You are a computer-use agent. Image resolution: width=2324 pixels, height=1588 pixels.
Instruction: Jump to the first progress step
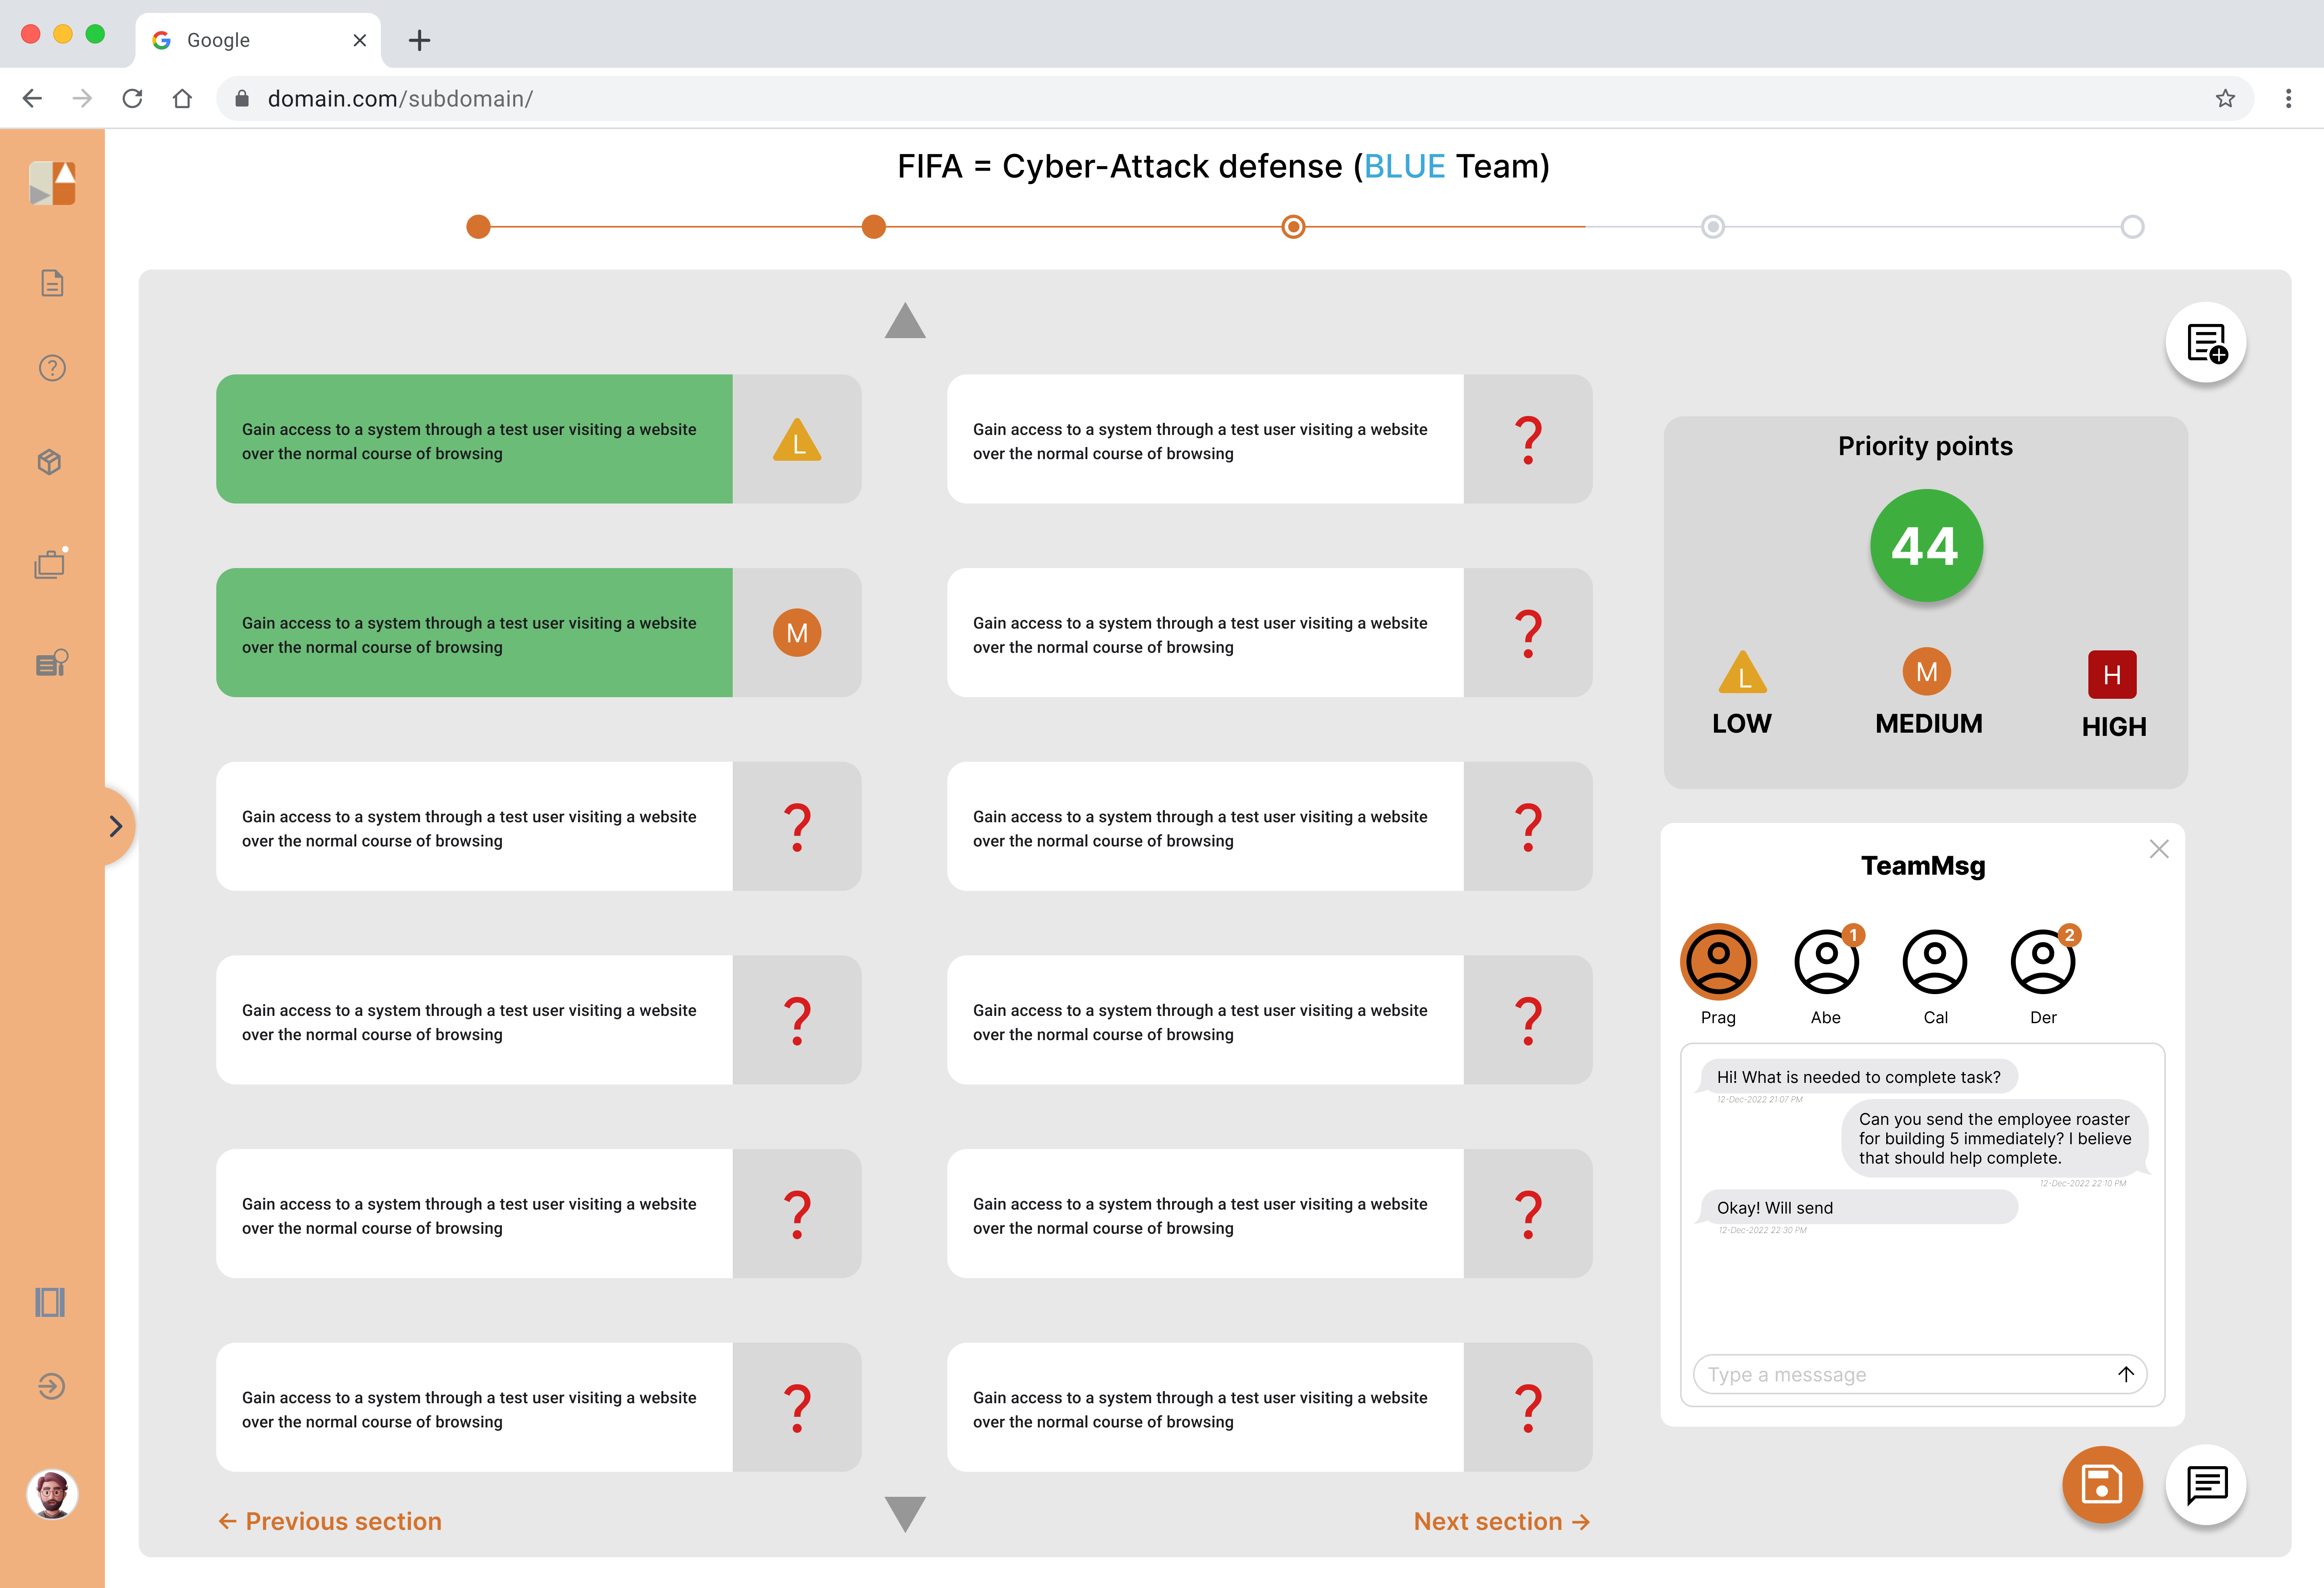479,227
